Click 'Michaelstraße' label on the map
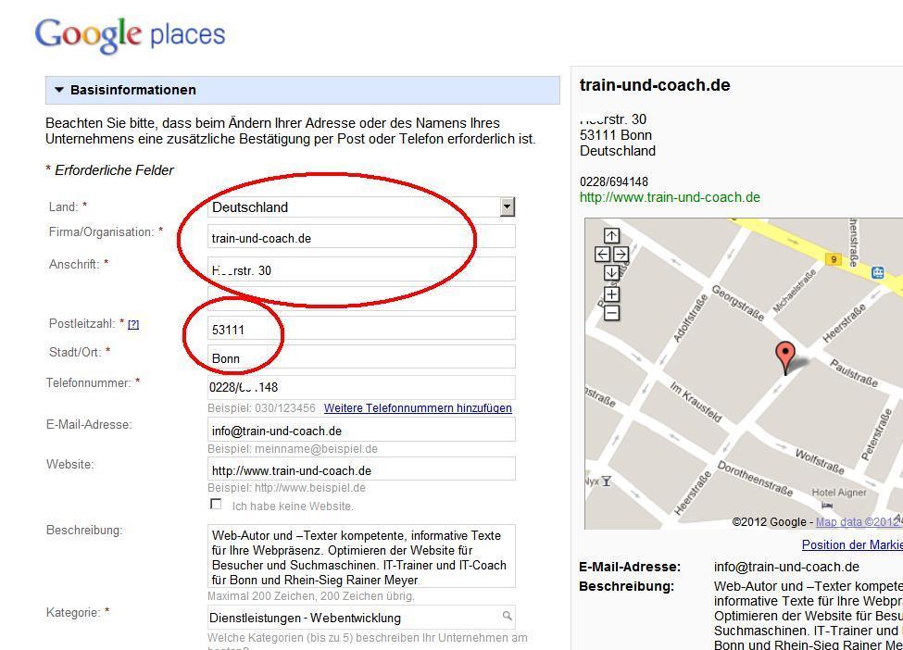 [795, 291]
